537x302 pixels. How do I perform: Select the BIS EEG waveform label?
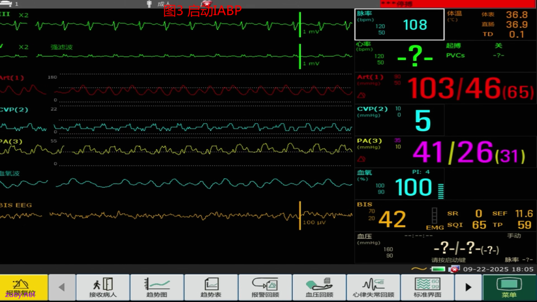pos(16,205)
